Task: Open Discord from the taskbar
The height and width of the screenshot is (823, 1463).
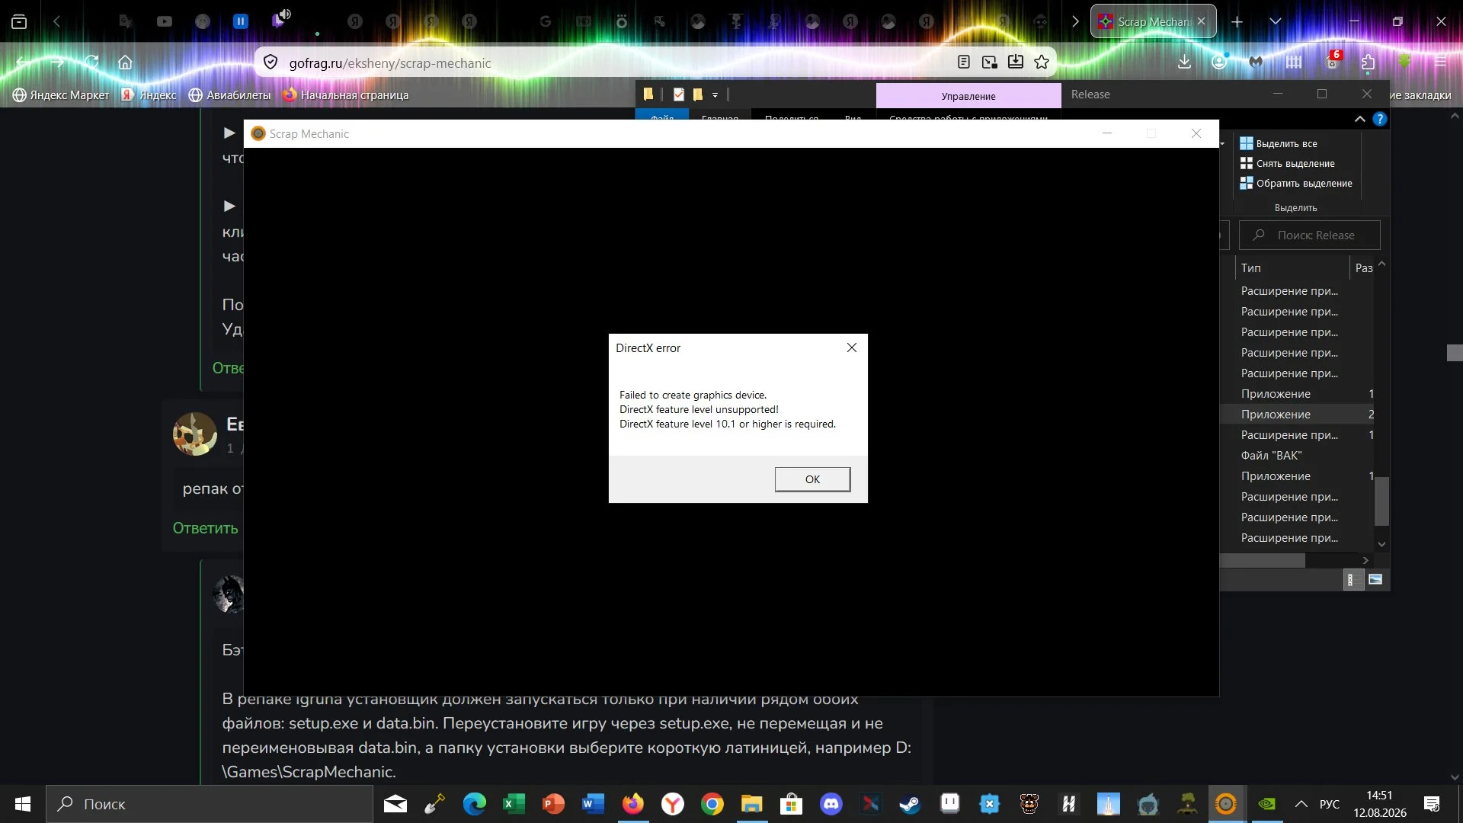Action: pyautogui.click(x=831, y=804)
